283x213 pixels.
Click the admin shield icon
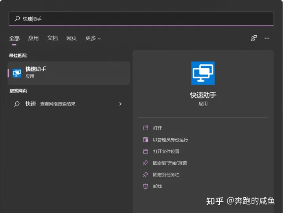[x=145, y=140]
